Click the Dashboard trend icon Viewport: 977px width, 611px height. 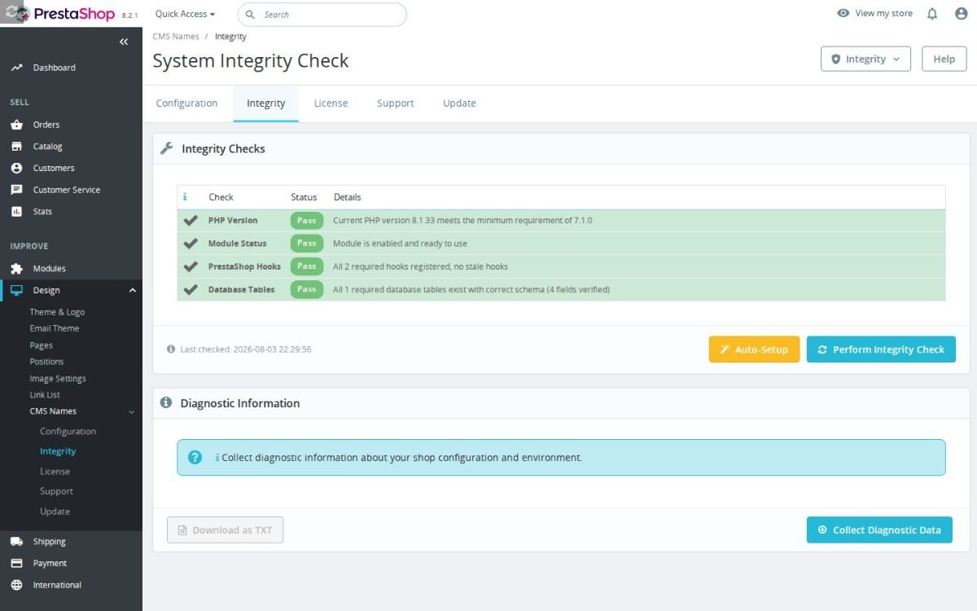[x=16, y=68]
